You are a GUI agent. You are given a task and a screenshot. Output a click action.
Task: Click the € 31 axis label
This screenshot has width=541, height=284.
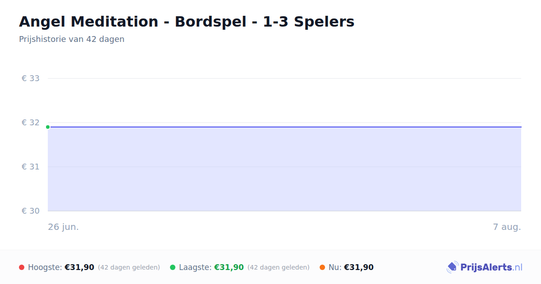point(31,167)
